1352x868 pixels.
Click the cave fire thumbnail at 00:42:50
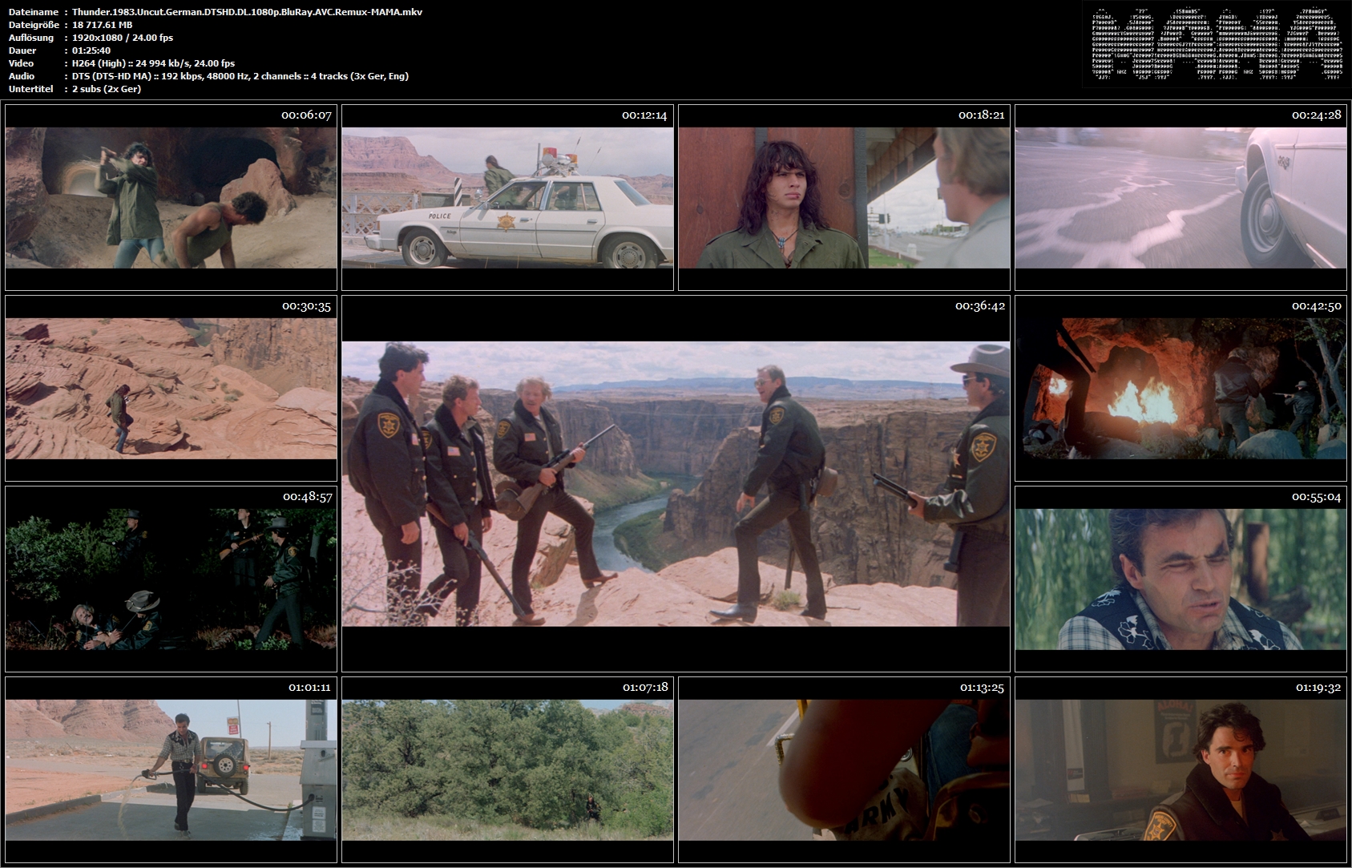pos(1180,388)
